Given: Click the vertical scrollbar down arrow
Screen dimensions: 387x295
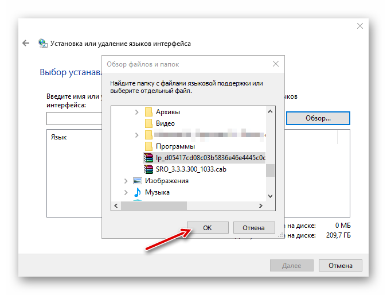Looking at the screenshot, I should tap(270, 196).
